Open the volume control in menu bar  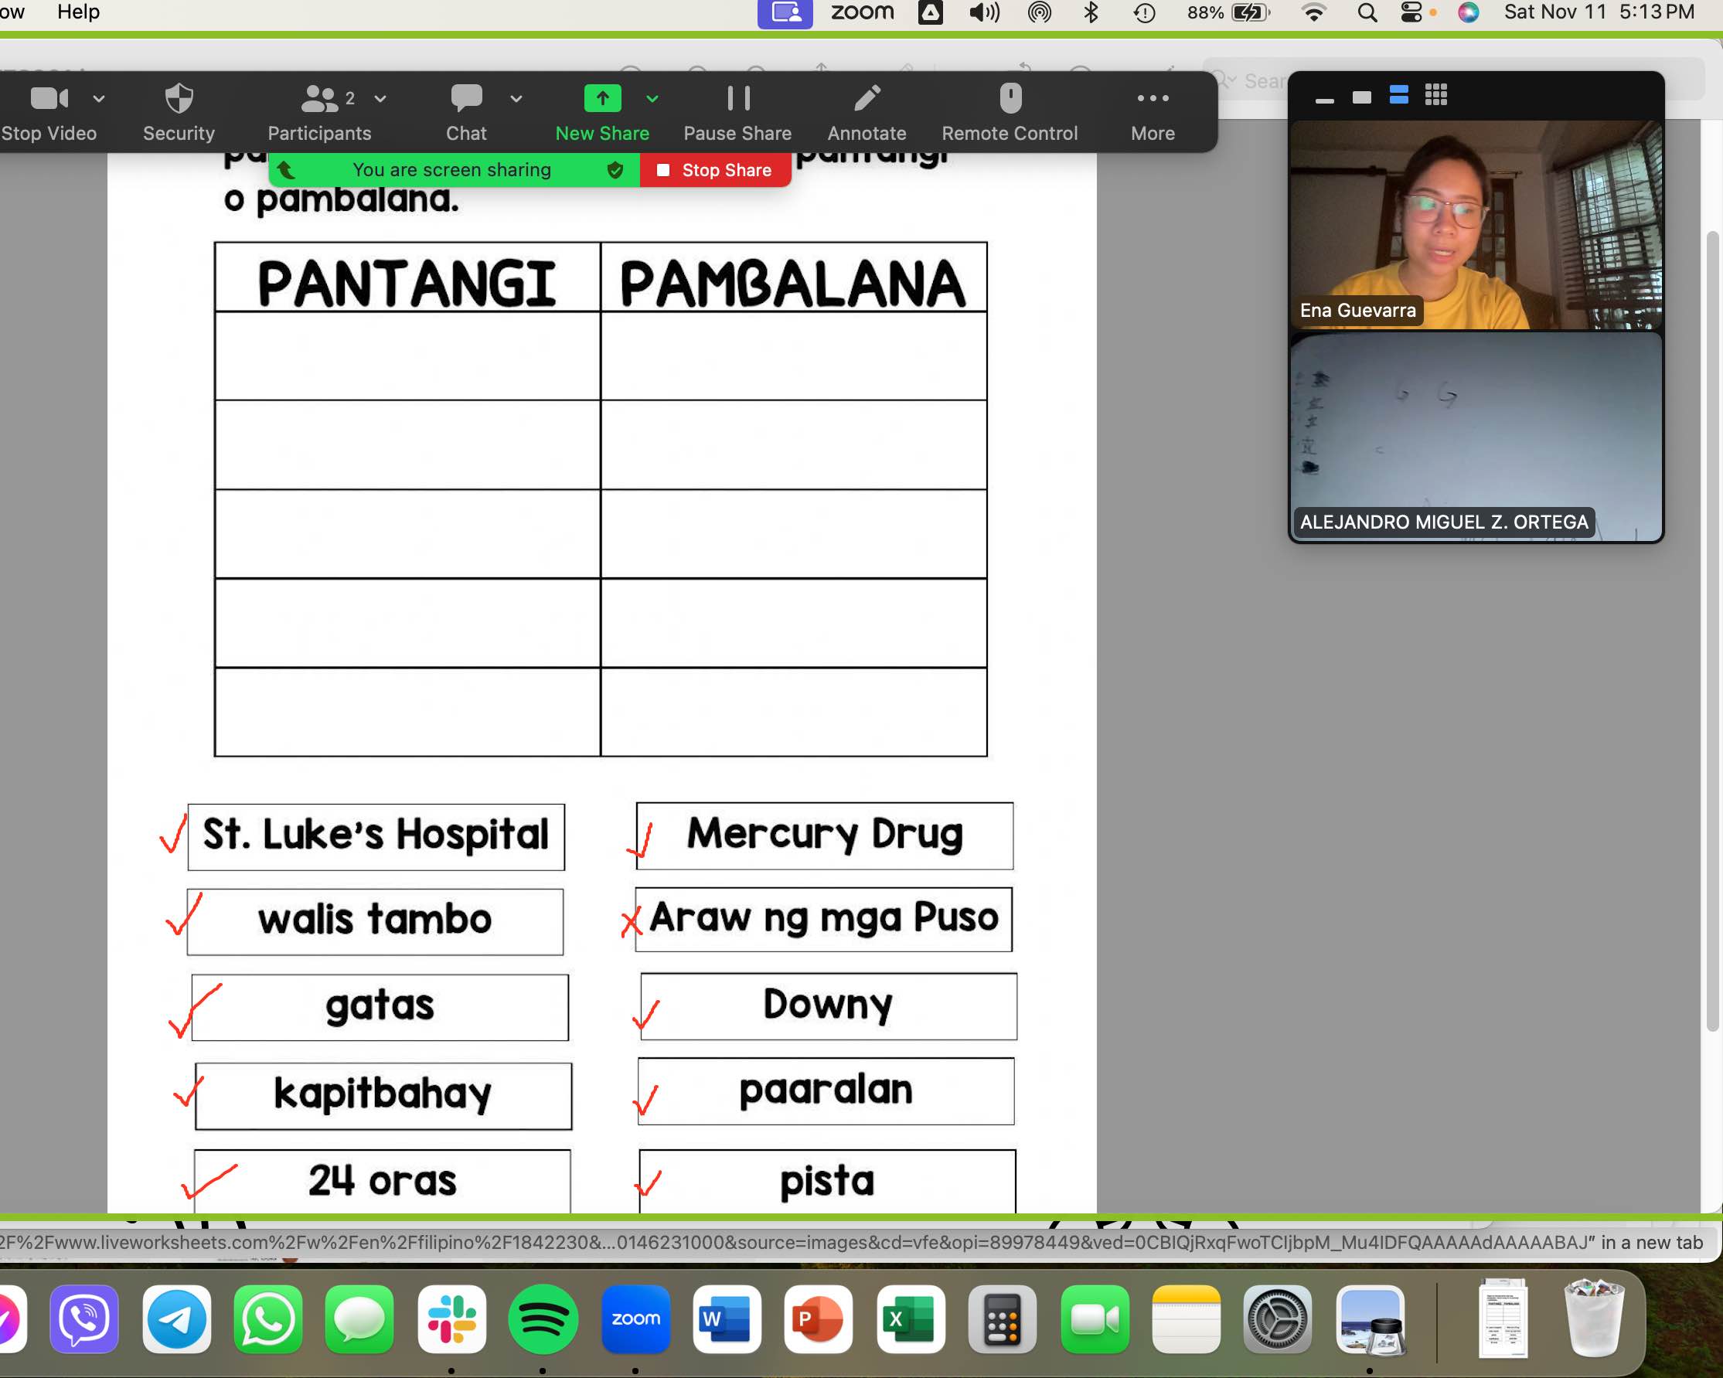point(985,13)
